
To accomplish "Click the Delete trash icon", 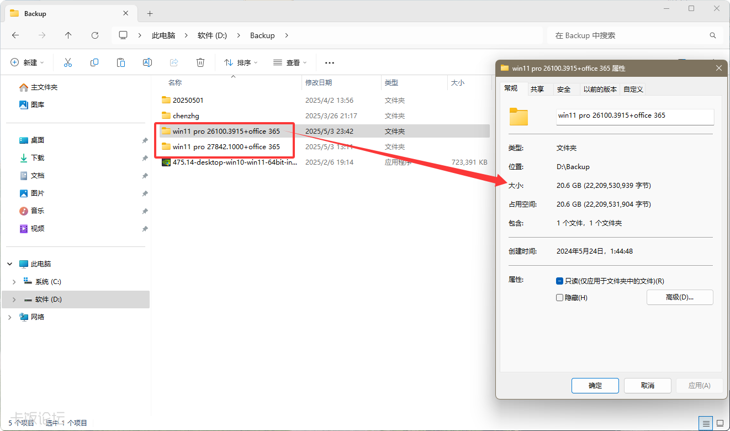I will (x=200, y=62).
